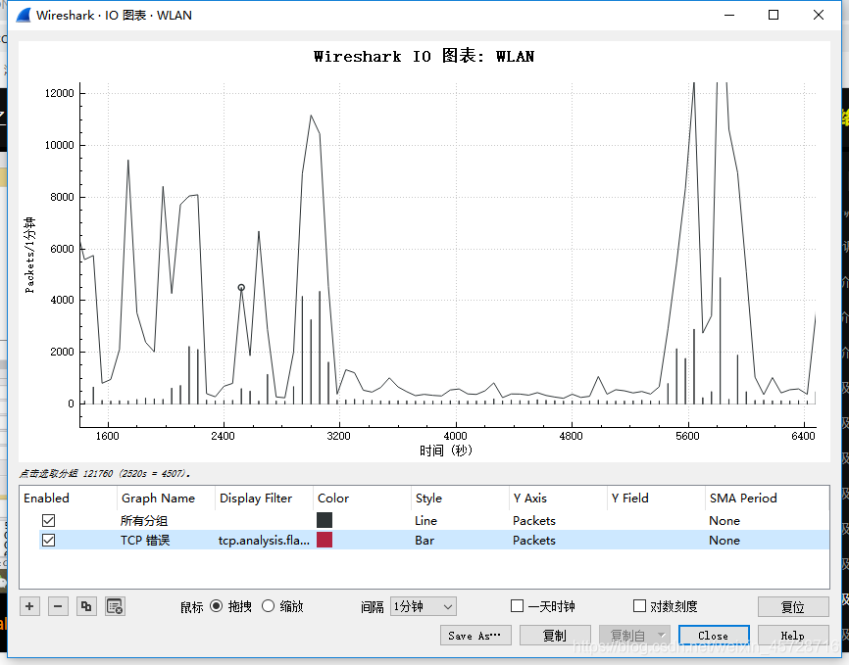Select the 拖拽 mouse mode radio button
849x665 pixels.
(216, 606)
